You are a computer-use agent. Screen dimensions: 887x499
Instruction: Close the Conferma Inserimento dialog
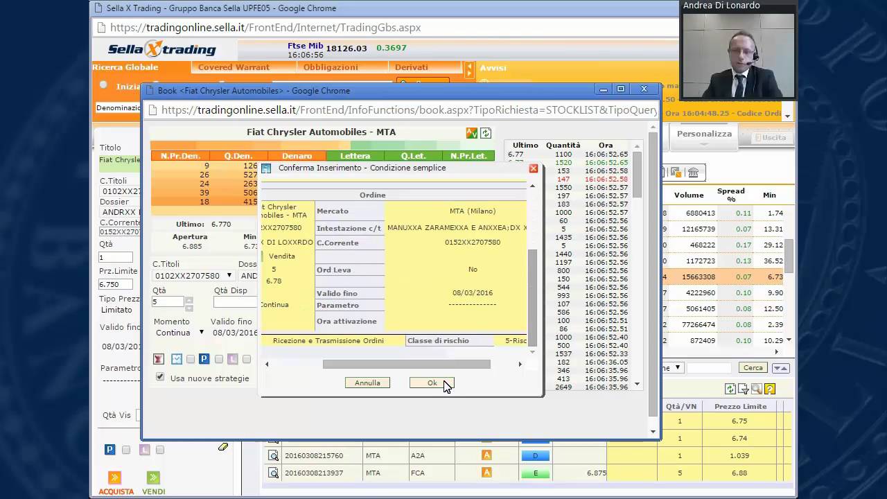click(533, 168)
